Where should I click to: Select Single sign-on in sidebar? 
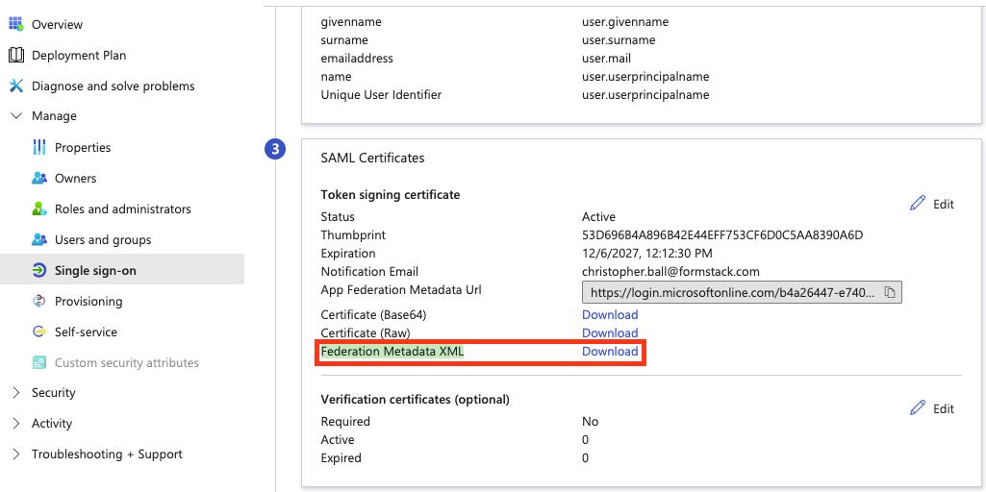[95, 270]
